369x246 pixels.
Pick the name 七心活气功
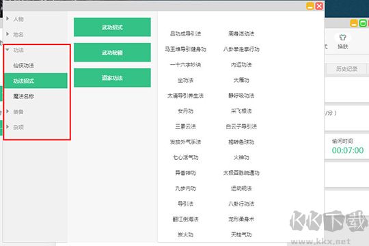coord(185,157)
